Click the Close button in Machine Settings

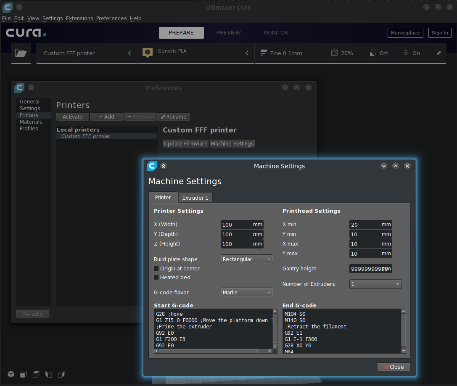click(x=394, y=367)
